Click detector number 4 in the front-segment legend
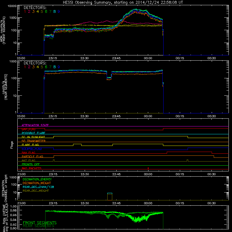This screenshot has height=232, width=232. [38, 12]
